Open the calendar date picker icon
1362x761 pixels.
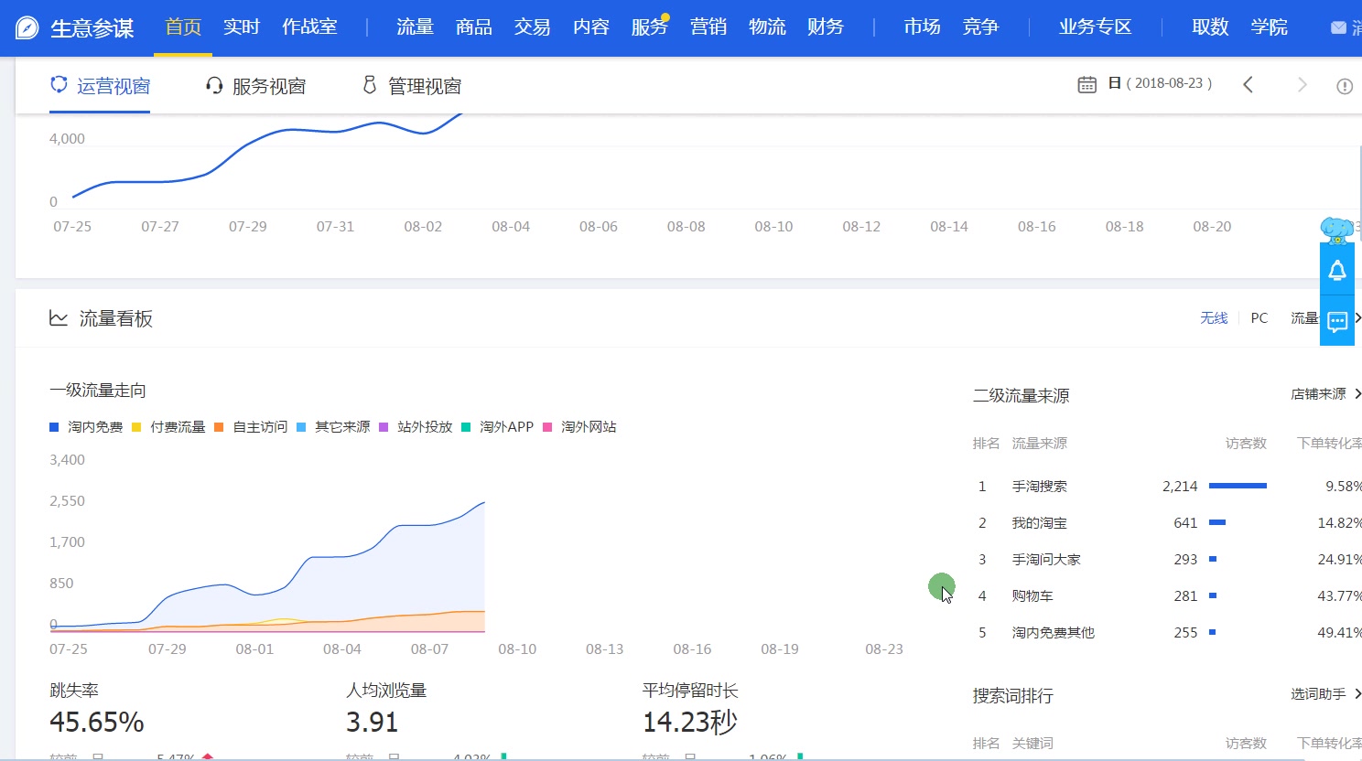[1086, 84]
